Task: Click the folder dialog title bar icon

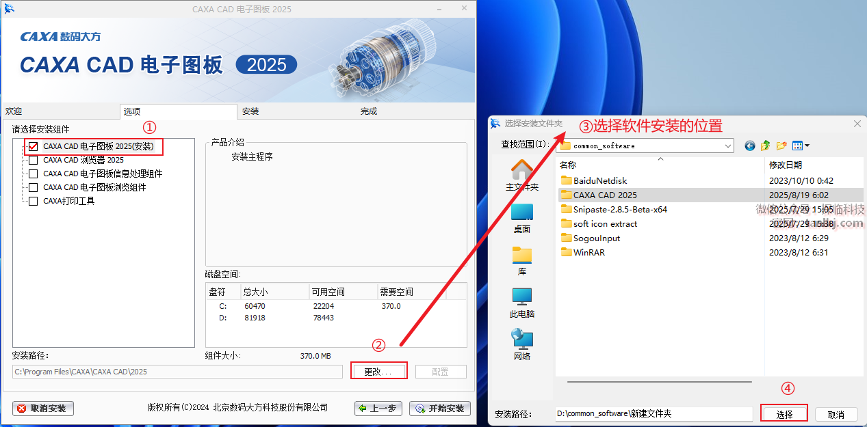Action: [x=495, y=123]
